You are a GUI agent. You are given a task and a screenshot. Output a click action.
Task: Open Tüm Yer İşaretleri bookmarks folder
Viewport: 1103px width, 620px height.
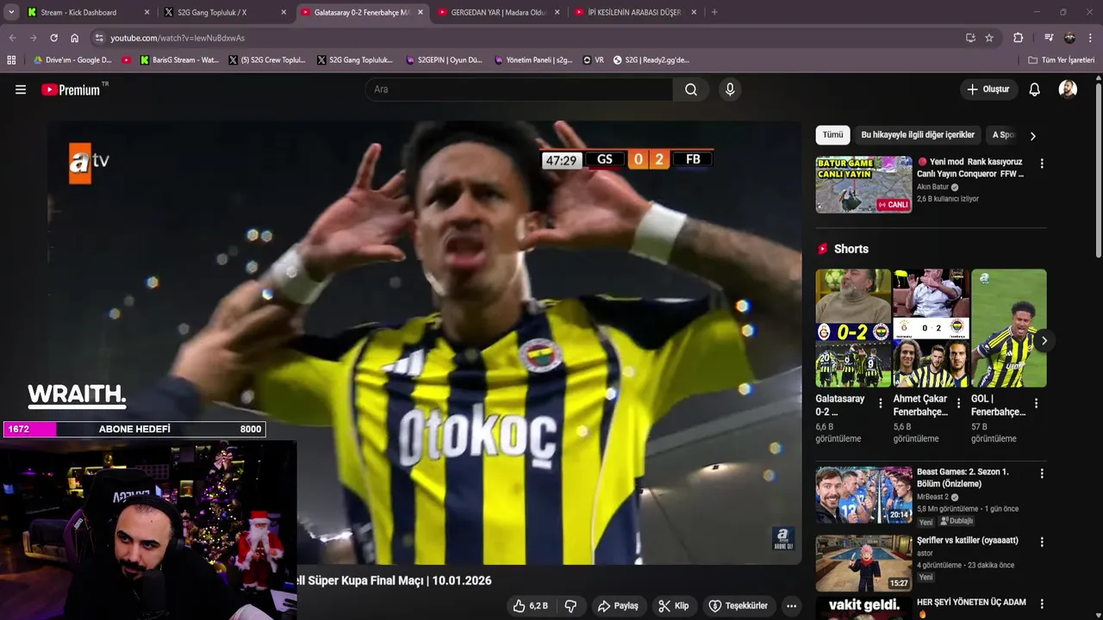(x=1061, y=60)
